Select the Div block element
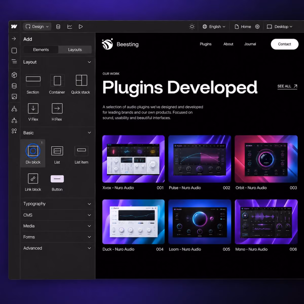 point(33,153)
